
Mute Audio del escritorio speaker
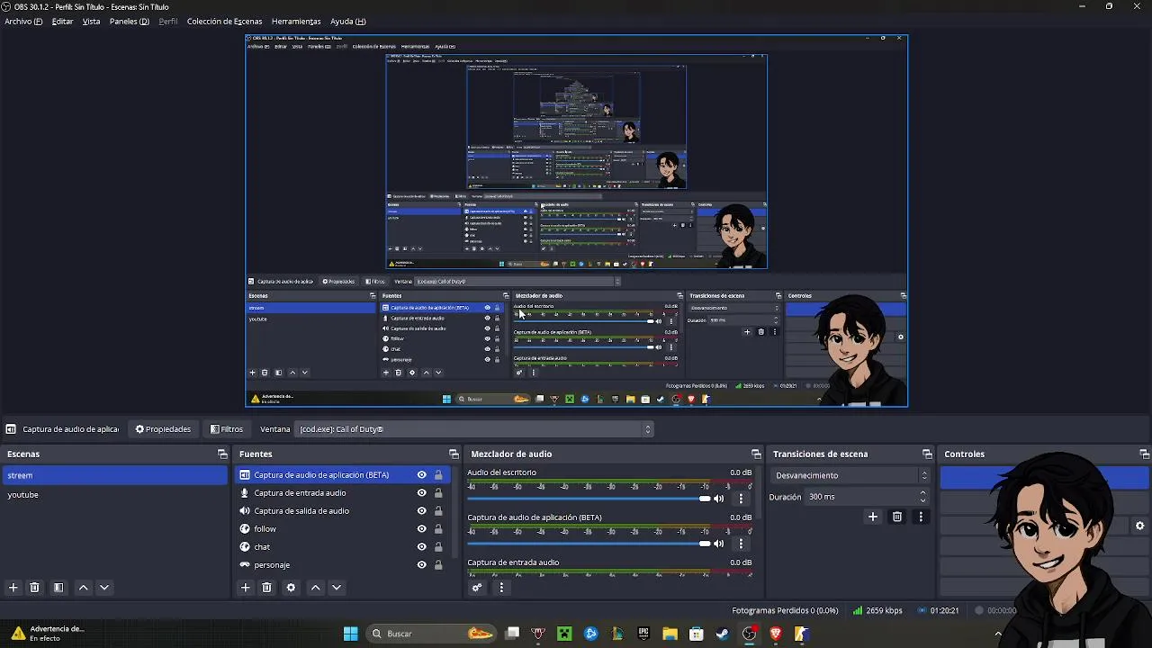point(719,499)
